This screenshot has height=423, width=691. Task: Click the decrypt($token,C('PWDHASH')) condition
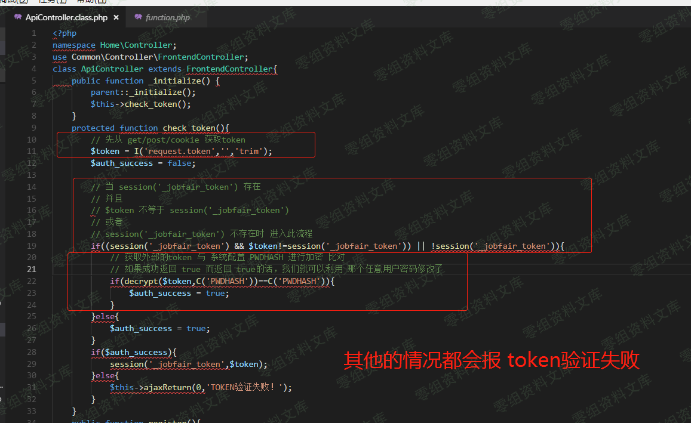pyautogui.click(x=222, y=281)
